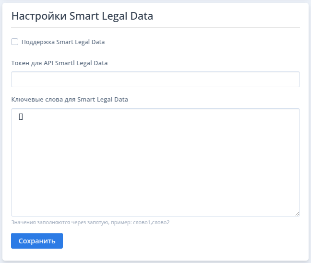This screenshot has height=263, width=311.
Task: Click the "Поддержка Smart Legal Data" label text
Action: 63,42
